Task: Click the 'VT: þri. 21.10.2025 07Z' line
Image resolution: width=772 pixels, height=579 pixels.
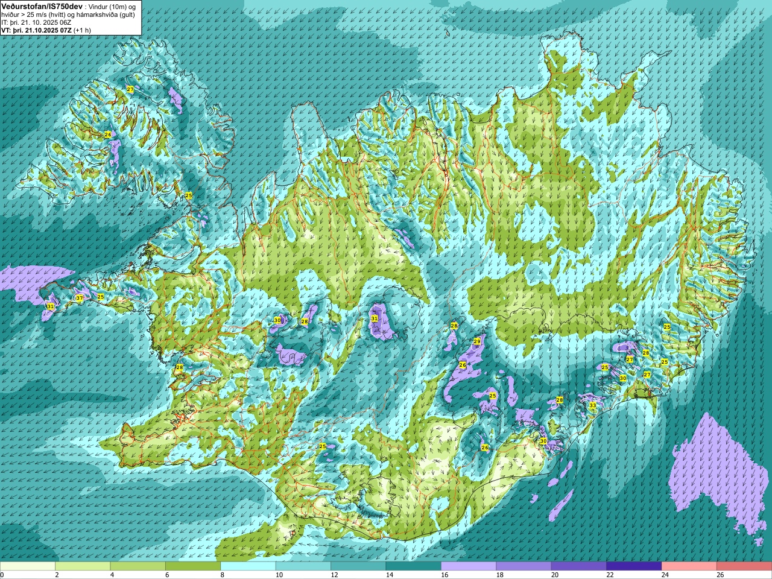Action: point(36,30)
